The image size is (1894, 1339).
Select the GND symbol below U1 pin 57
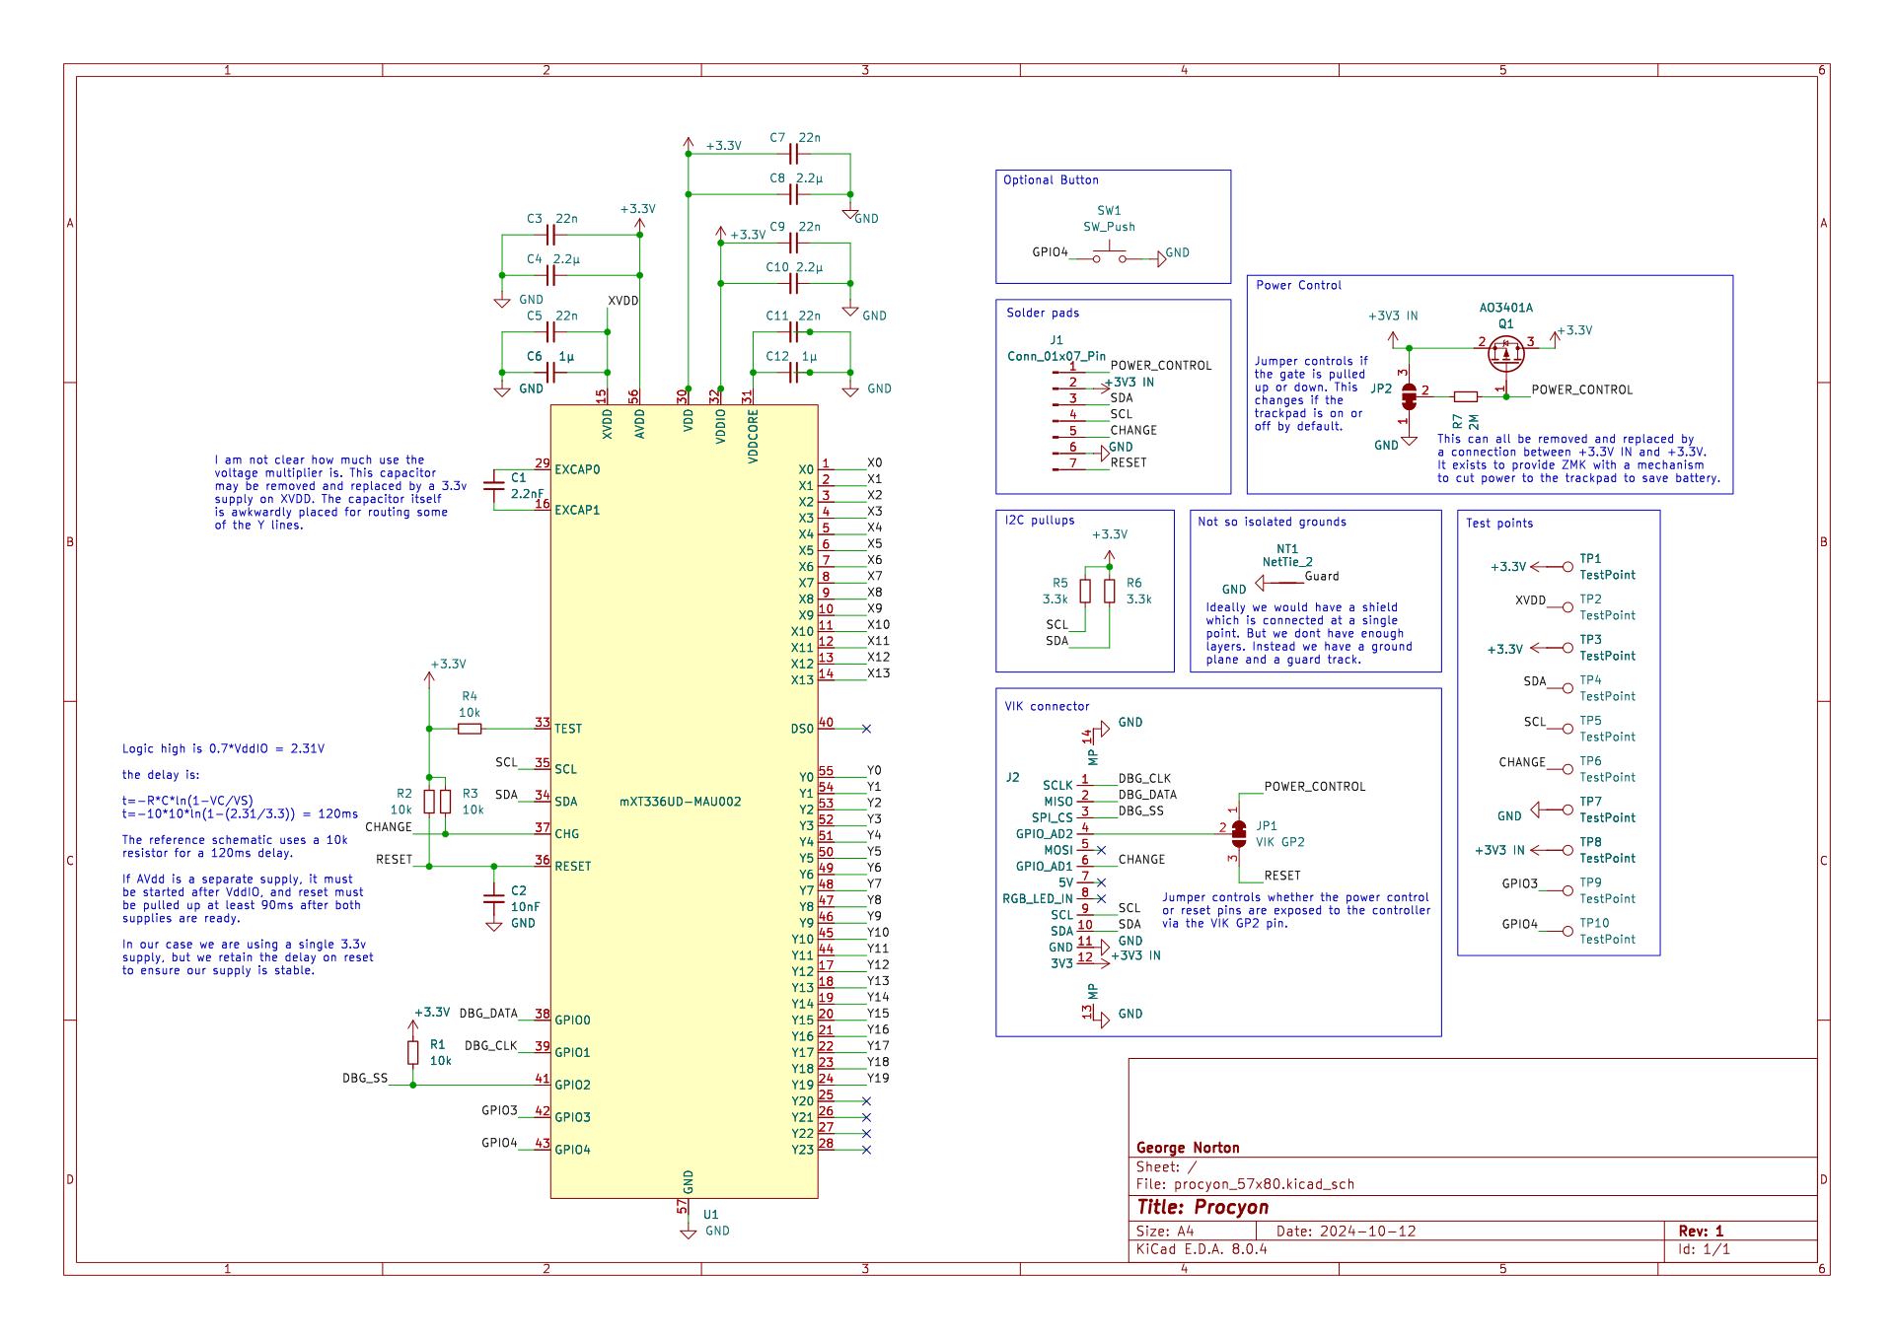[689, 1233]
